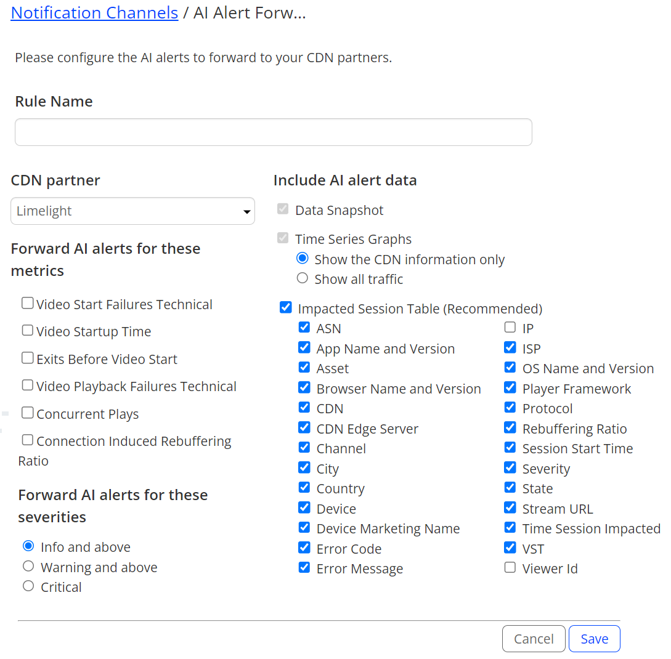Enable Video Playback Failures Technical metric
The width and height of the screenshot is (671, 659).
(27, 385)
